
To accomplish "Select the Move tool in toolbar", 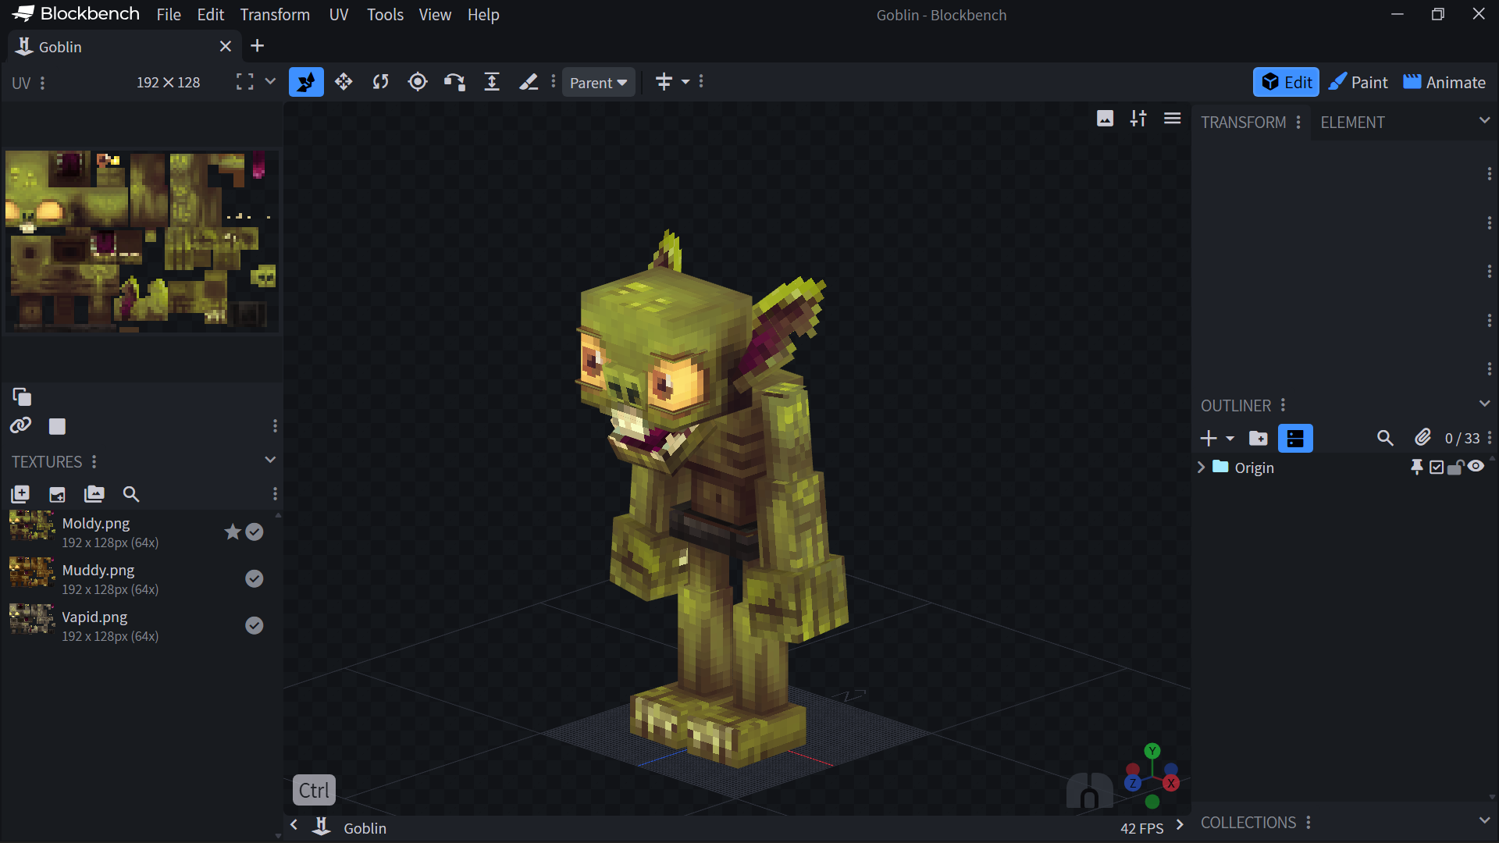I will 344,82.
